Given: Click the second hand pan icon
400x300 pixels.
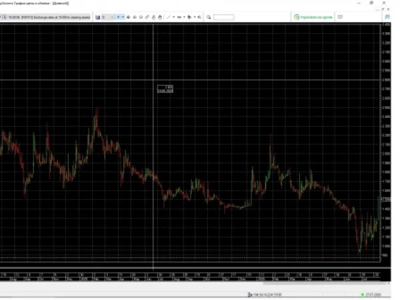Looking at the screenshot, I should click(160, 17).
